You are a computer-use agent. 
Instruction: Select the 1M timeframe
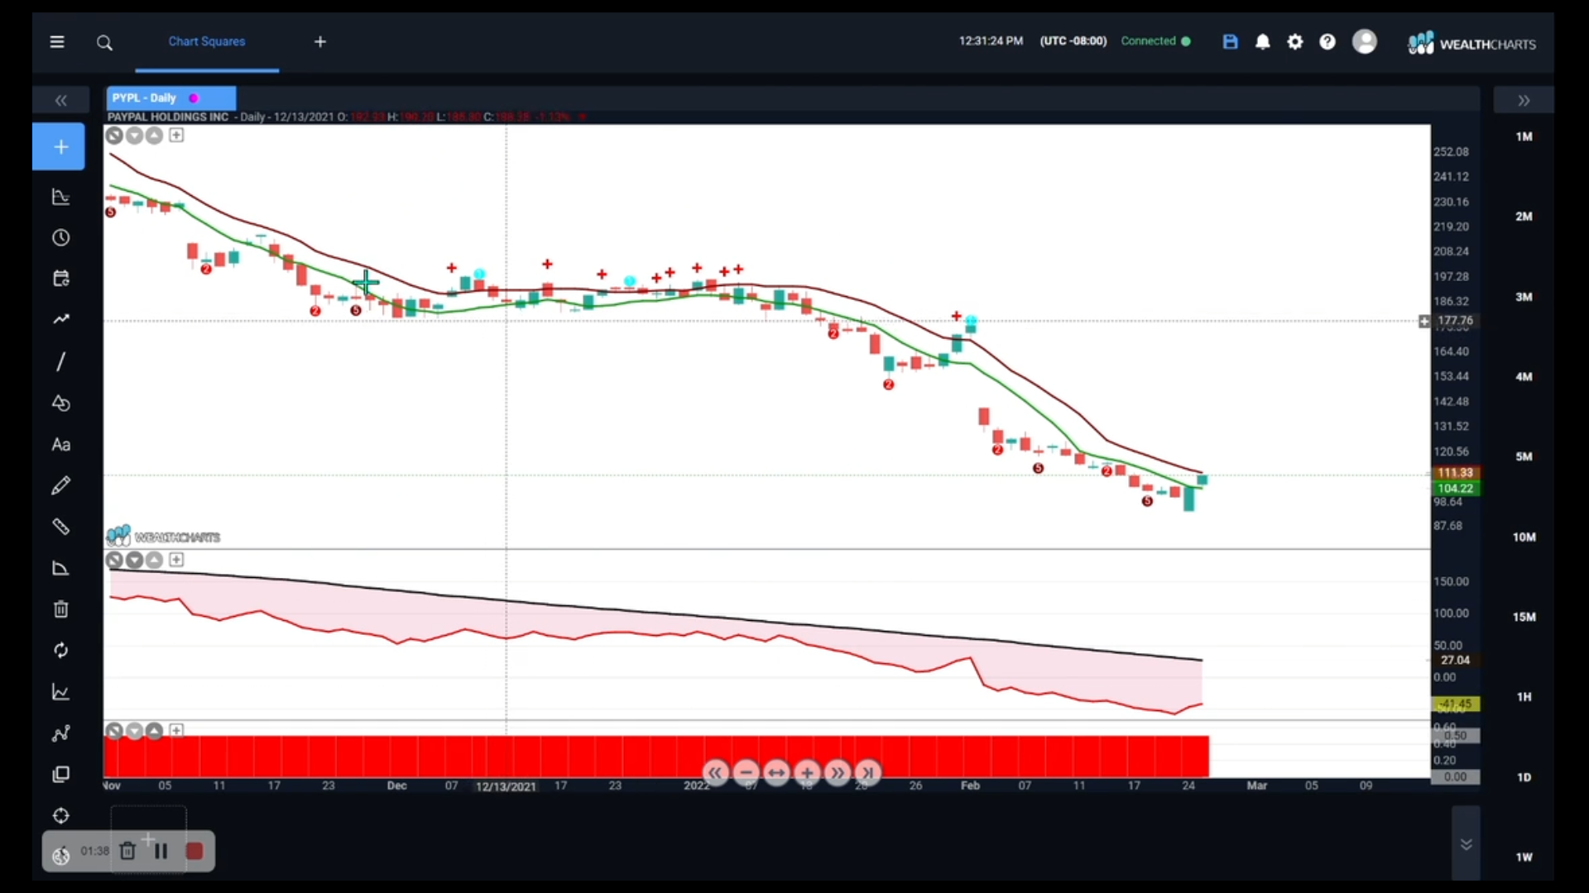1524,136
